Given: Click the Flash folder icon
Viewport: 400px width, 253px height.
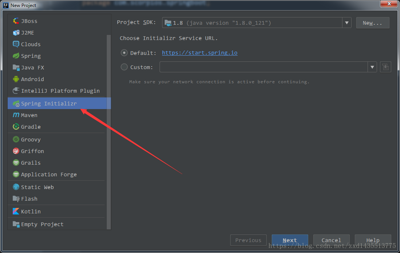Looking at the screenshot, I should (x=16, y=198).
